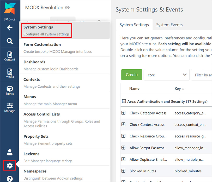Click the highlighted settings gear icon
Image resolution: width=212 pixels, height=182 pixels.
click(x=10, y=165)
